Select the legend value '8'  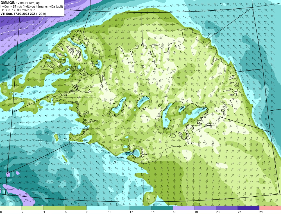[x=87, y=212]
